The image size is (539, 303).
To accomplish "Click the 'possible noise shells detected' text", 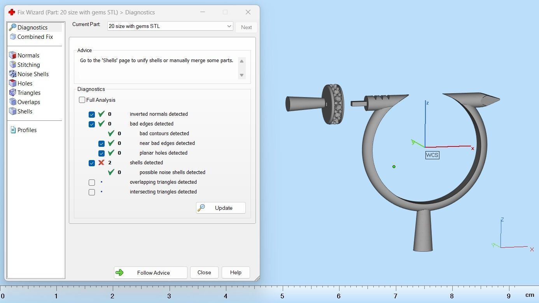I will [172, 172].
